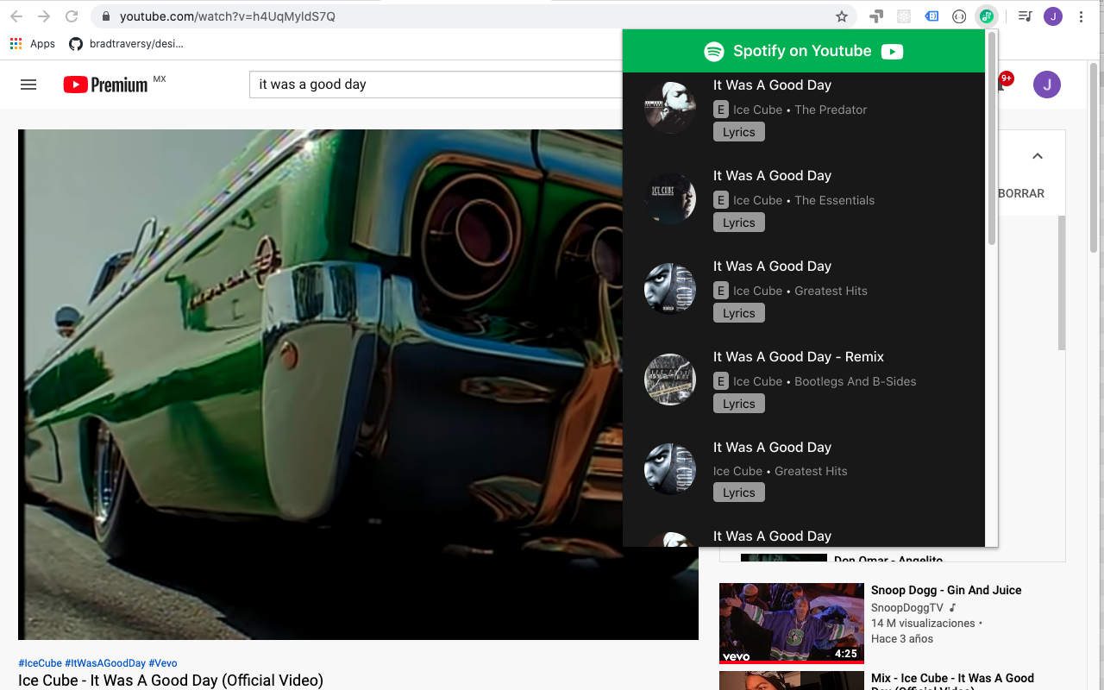Open The Essentials album cover

click(x=670, y=198)
